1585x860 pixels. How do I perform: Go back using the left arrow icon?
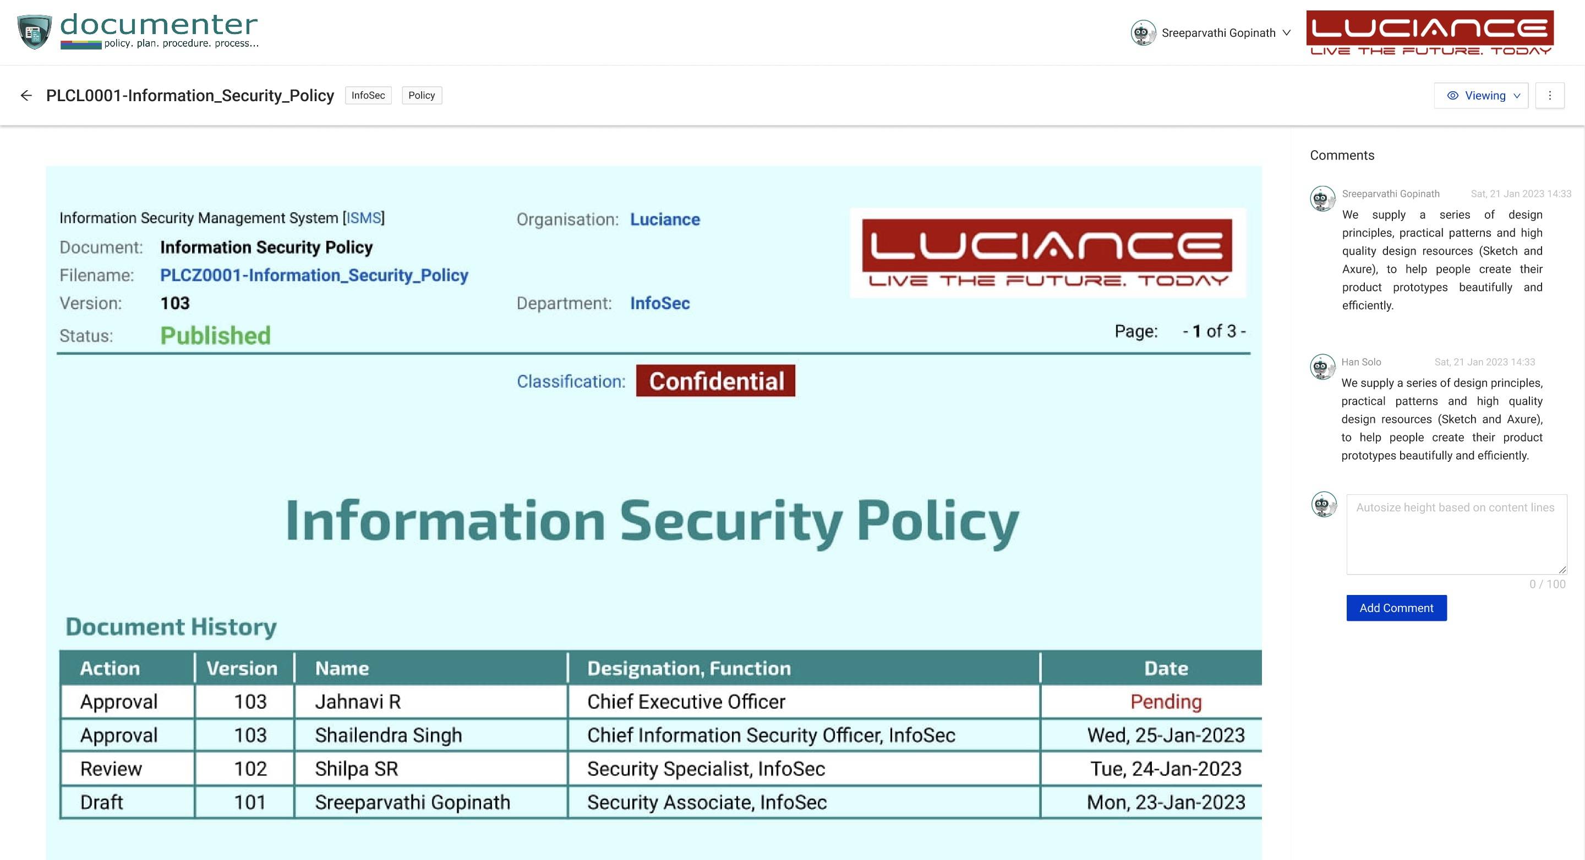pyautogui.click(x=26, y=95)
